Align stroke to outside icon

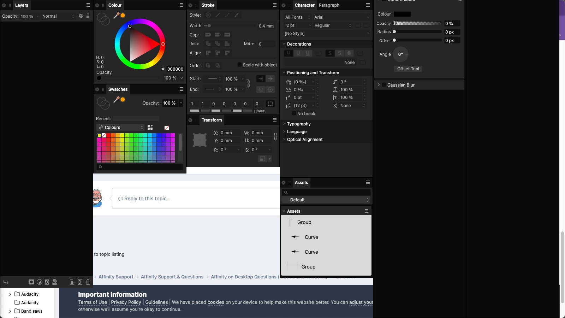click(227, 53)
